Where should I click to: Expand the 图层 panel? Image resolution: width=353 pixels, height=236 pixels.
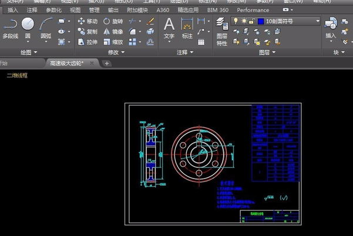(x=267, y=52)
